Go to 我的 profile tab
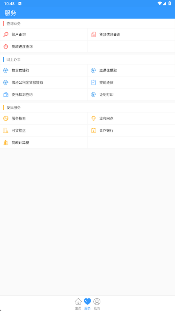Image resolution: width=175 pixels, height=311 pixels. coord(97,304)
